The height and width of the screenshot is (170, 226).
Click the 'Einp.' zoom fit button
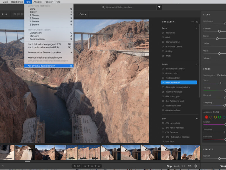pos(169,166)
